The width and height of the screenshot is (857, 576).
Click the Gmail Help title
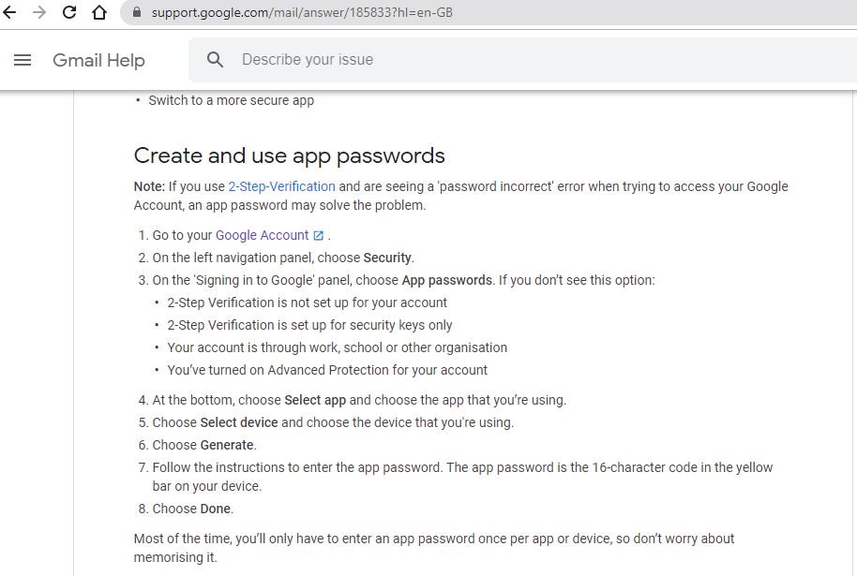coord(98,60)
